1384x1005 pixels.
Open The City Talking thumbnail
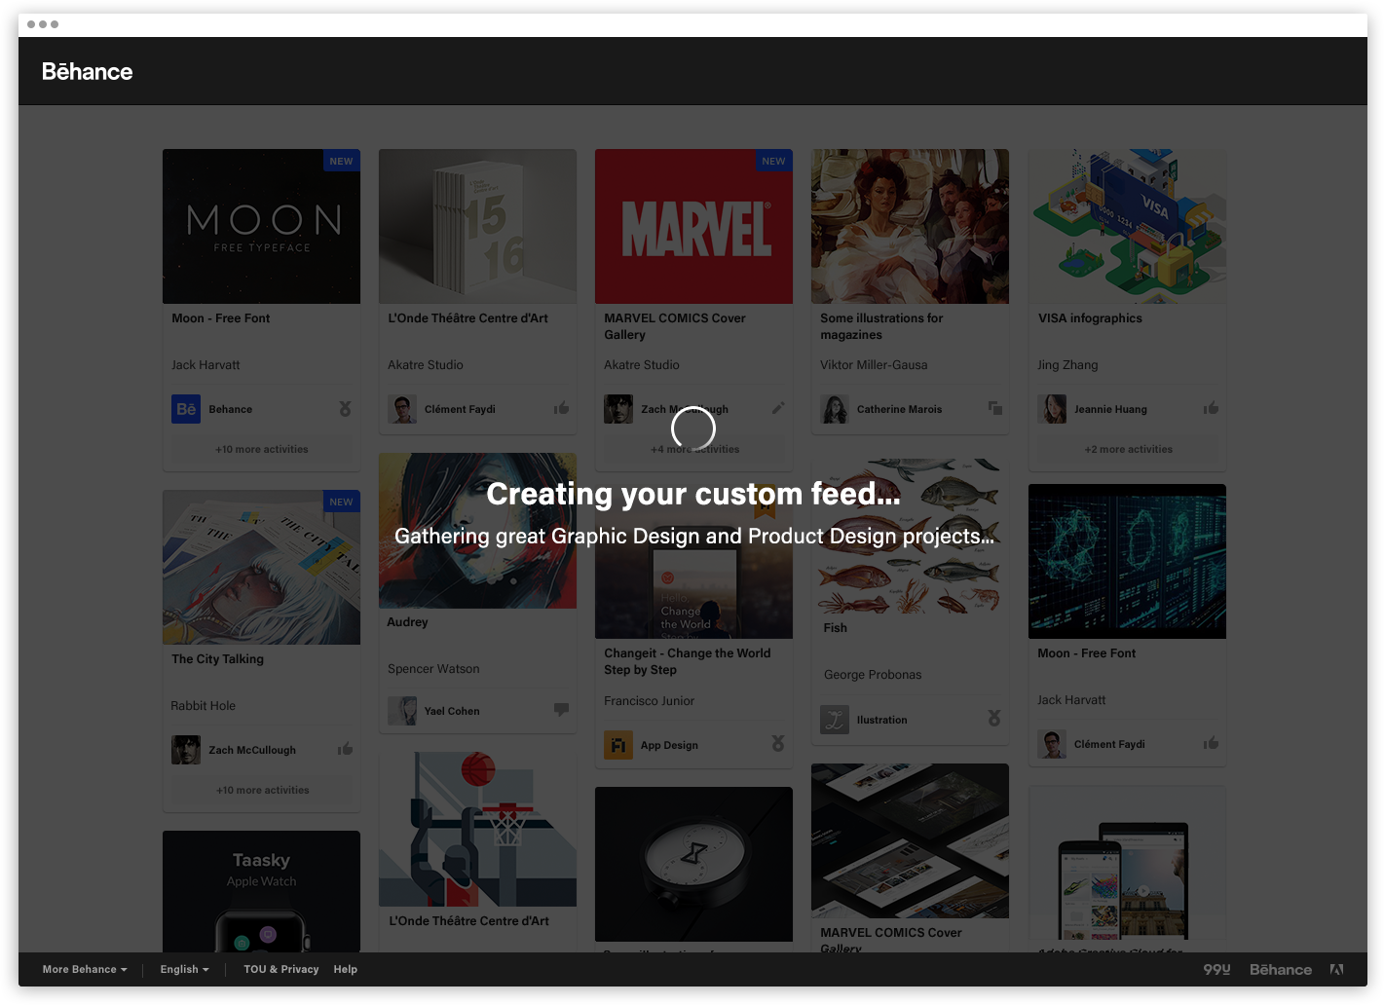tap(261, 567)
